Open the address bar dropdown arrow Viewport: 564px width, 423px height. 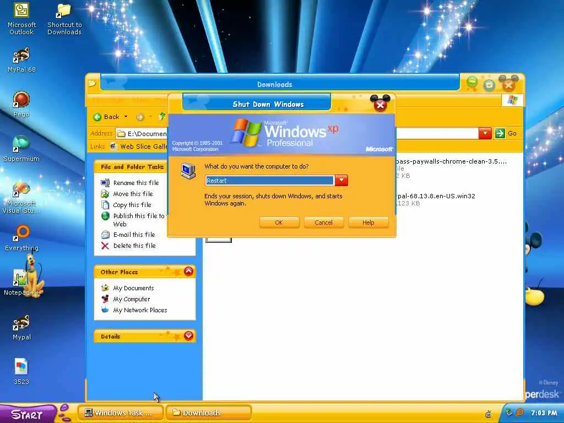tap(485, 133)
